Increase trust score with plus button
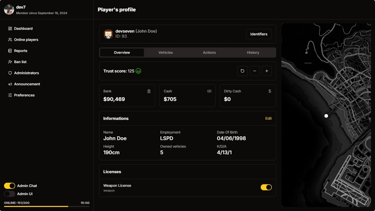375x211 pixels. click(x=267, y=71)
